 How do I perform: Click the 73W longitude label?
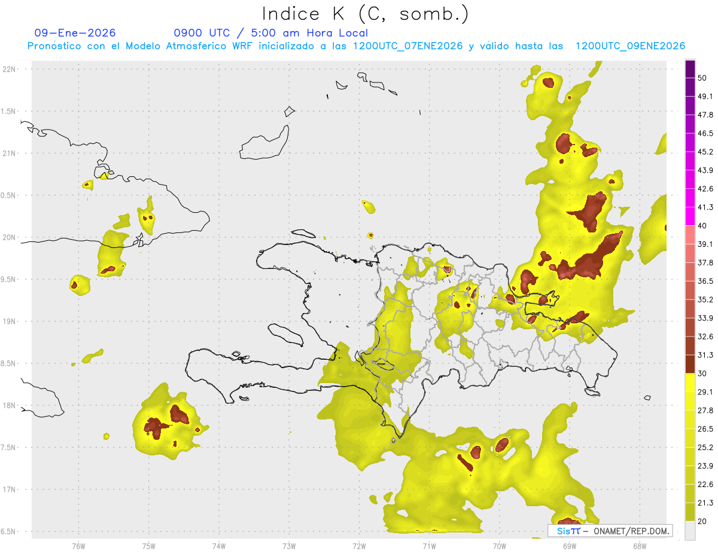(289, 546)
